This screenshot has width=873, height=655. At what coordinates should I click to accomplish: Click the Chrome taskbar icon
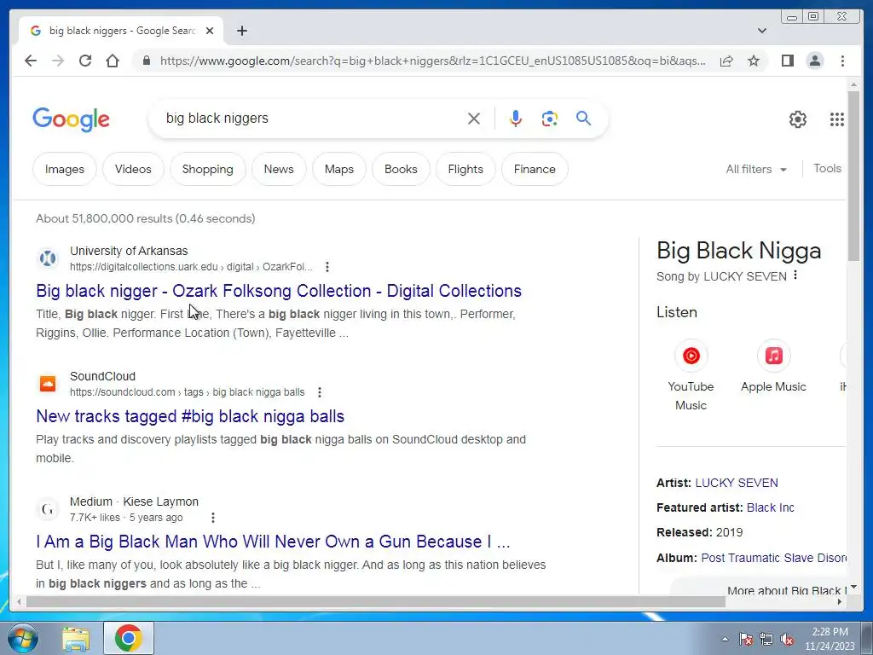128,638
